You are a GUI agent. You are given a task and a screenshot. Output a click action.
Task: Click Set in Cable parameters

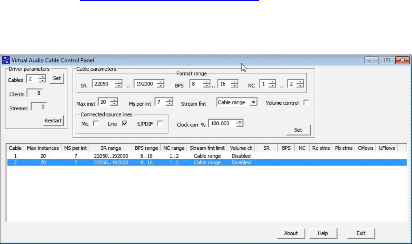[x=298, y=130]
